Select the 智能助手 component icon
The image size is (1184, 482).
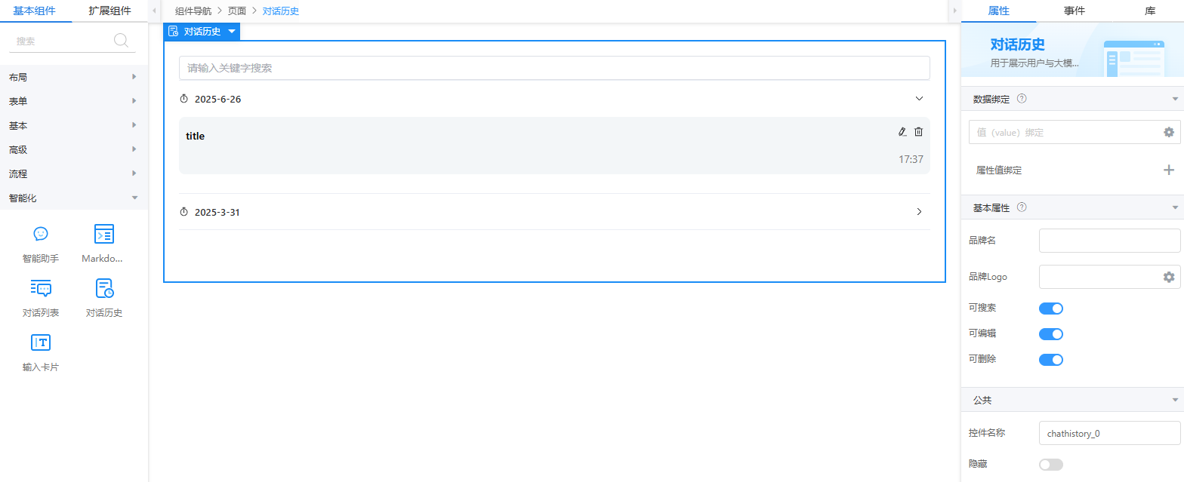click(41, 234)
